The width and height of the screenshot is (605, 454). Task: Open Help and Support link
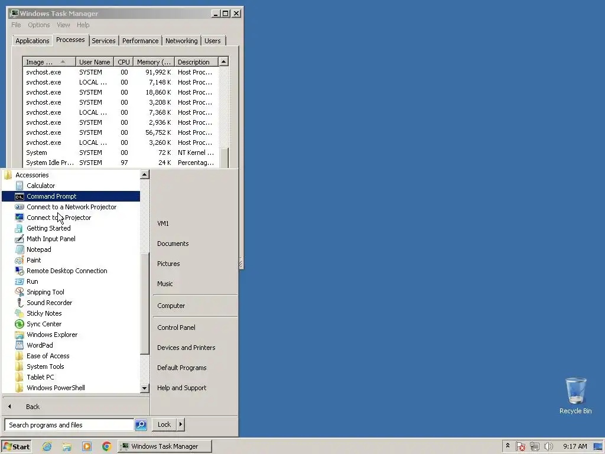[x=181, y=388]
